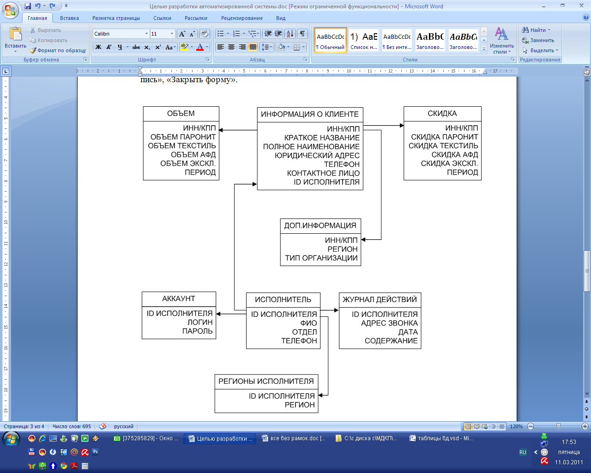Click Найти find binoculars icon
Viewport: 591px width, 473px height.
tap(535, 30)
